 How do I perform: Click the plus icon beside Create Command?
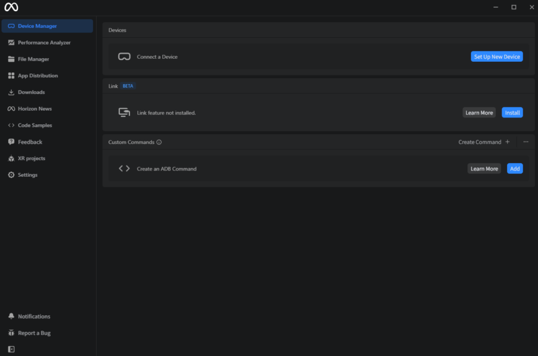508,142
